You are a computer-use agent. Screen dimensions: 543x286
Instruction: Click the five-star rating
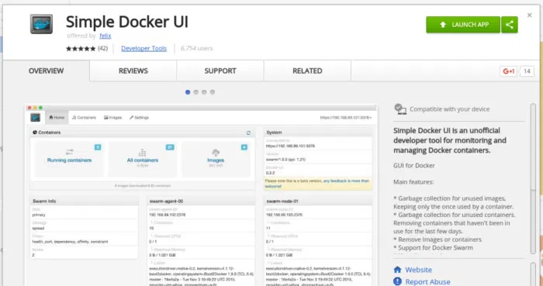81,49
